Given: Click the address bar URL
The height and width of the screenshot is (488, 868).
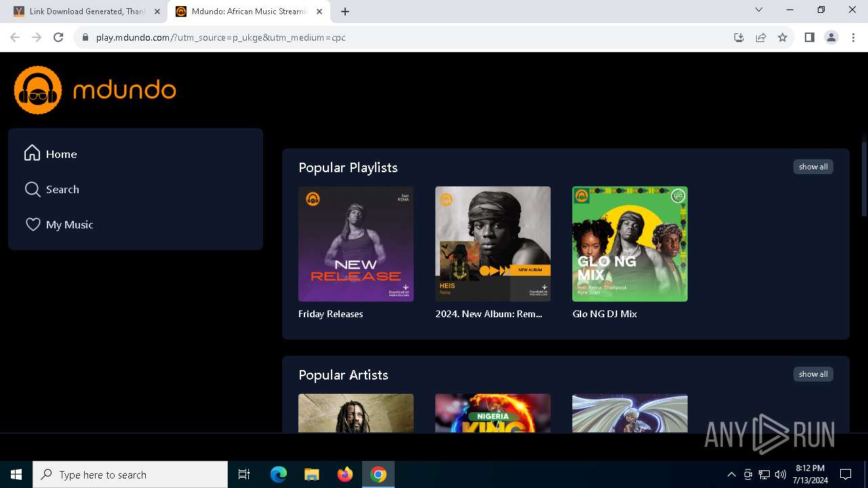Looking at the screenshot, I should pos(221,37).
